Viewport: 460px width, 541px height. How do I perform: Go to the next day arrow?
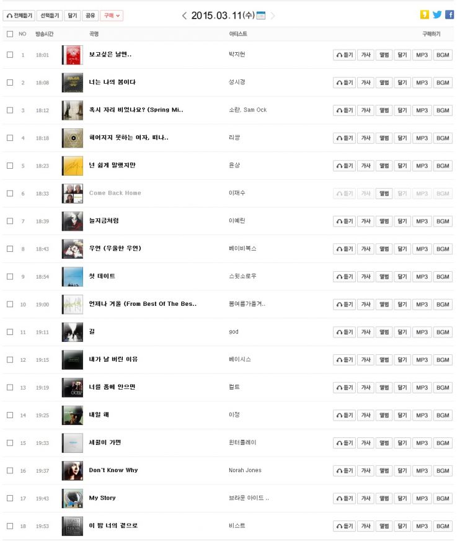click(273, 16)
